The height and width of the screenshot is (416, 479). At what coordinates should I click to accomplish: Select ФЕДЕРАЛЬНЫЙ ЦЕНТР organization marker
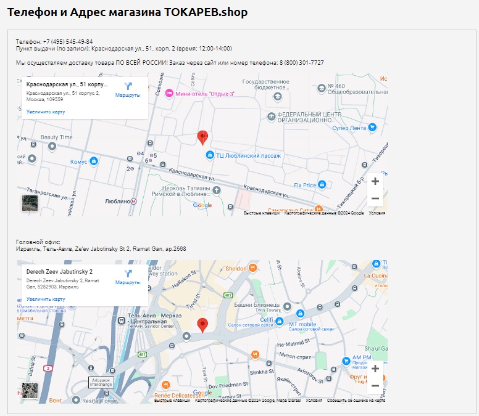tap(271, 117)
